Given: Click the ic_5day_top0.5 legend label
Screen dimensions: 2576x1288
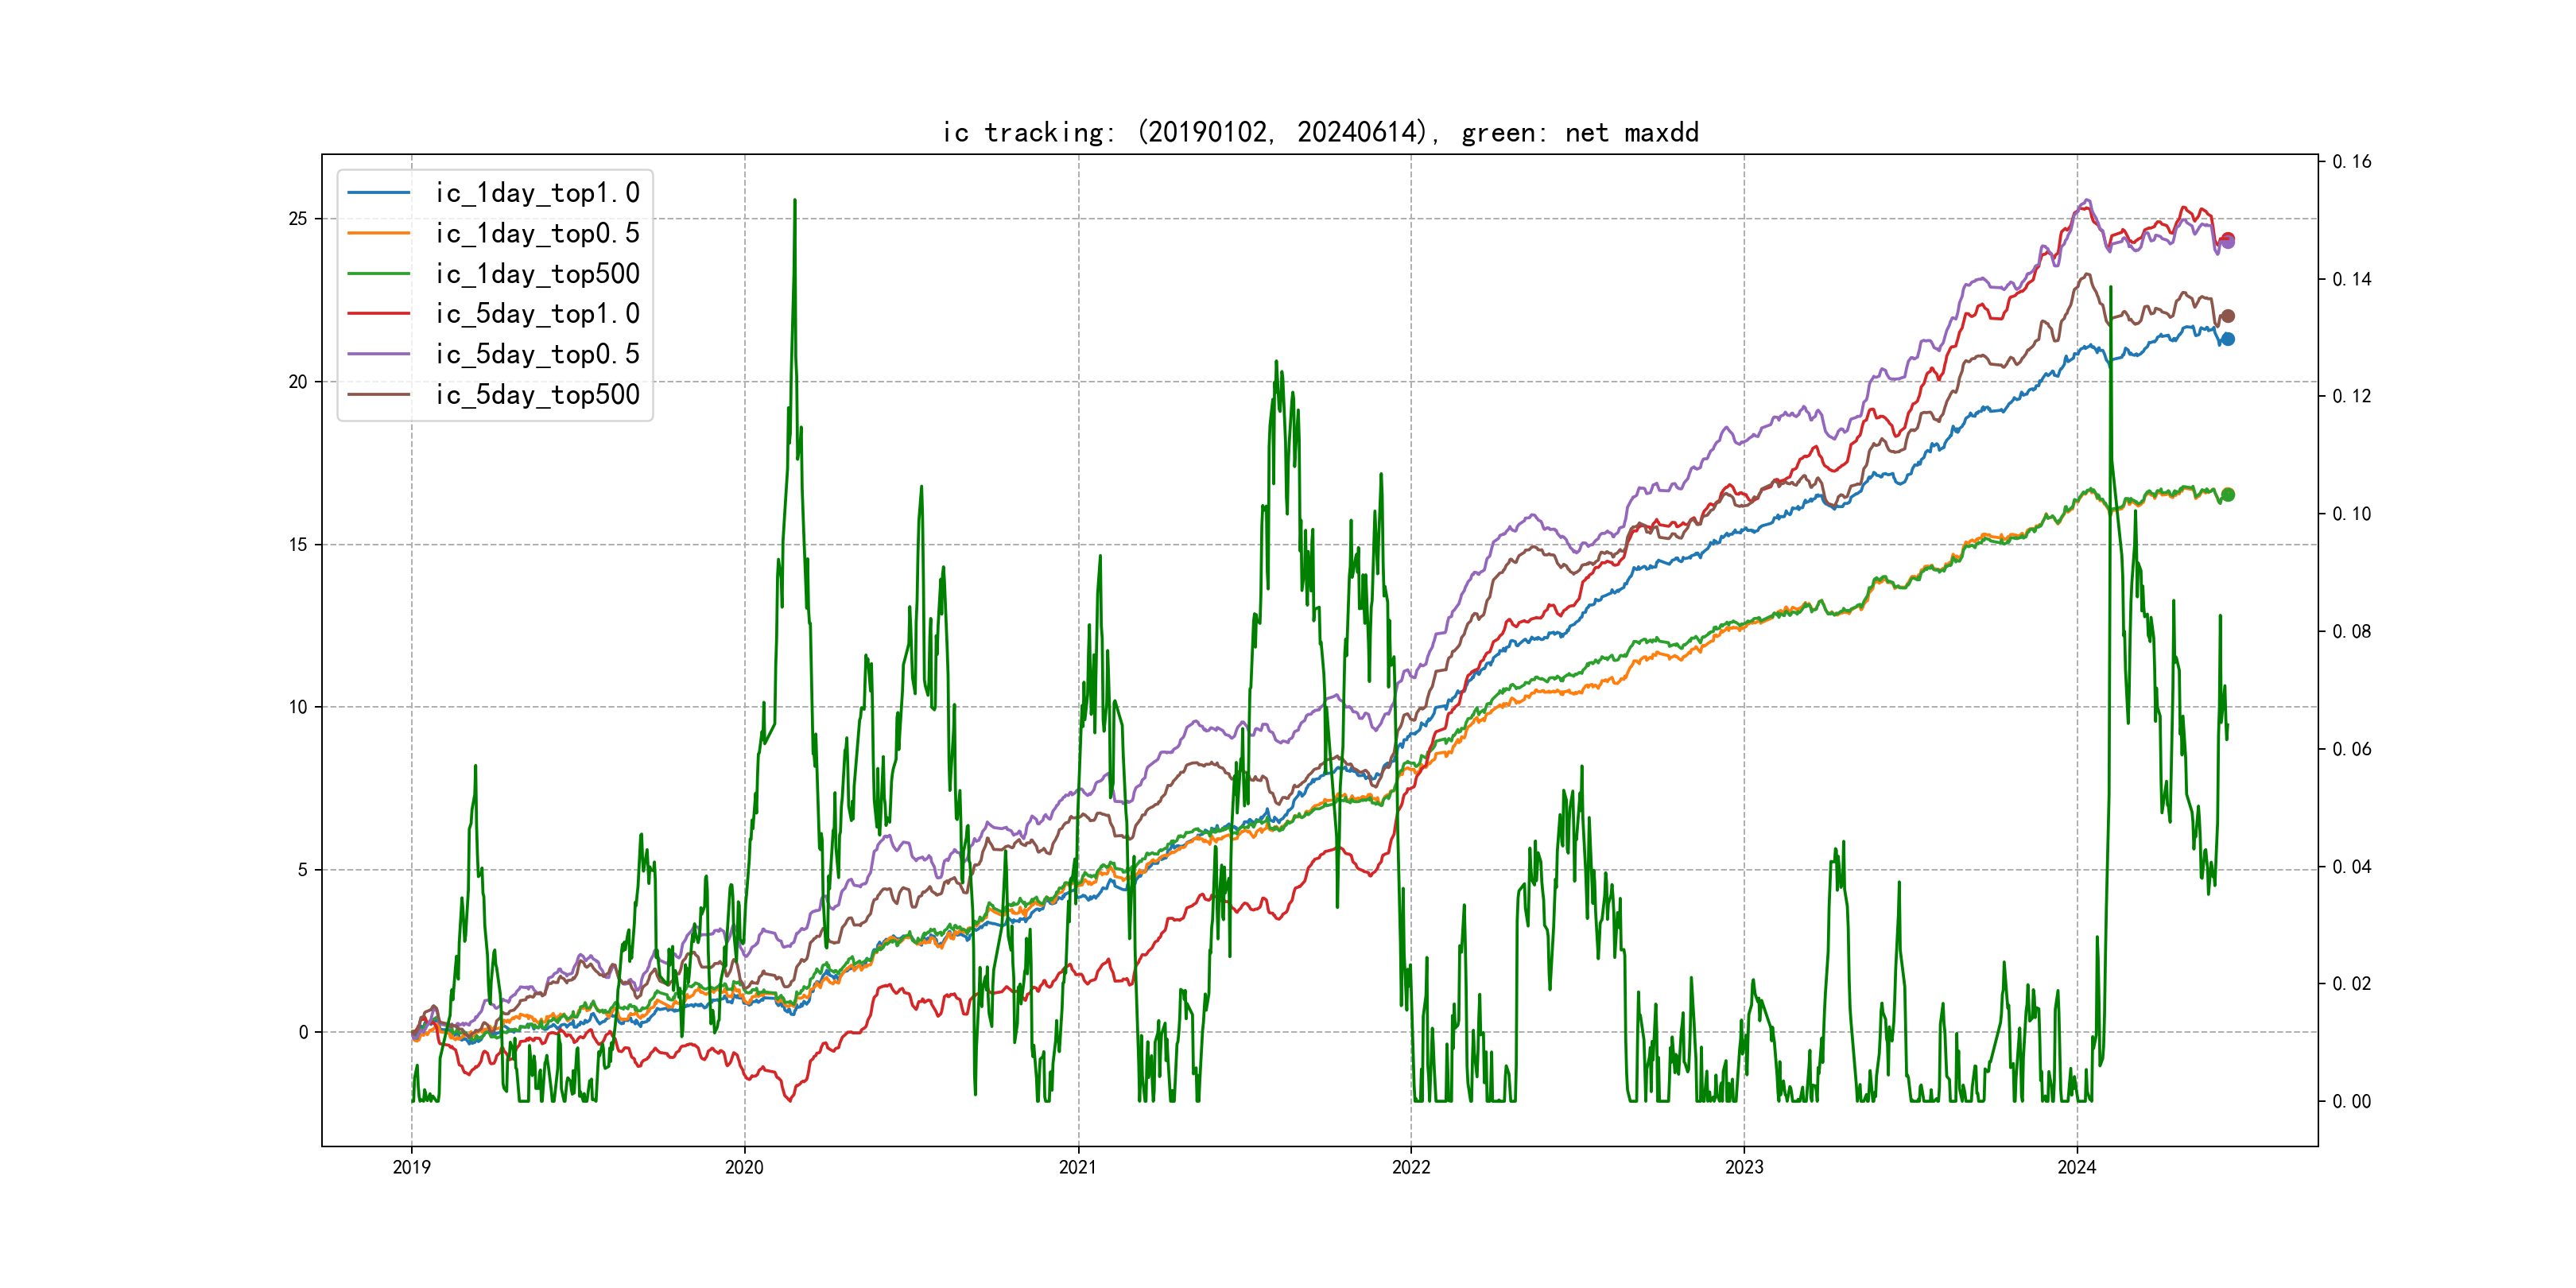Looking at the screenshot, I should [x=537, y=354].
